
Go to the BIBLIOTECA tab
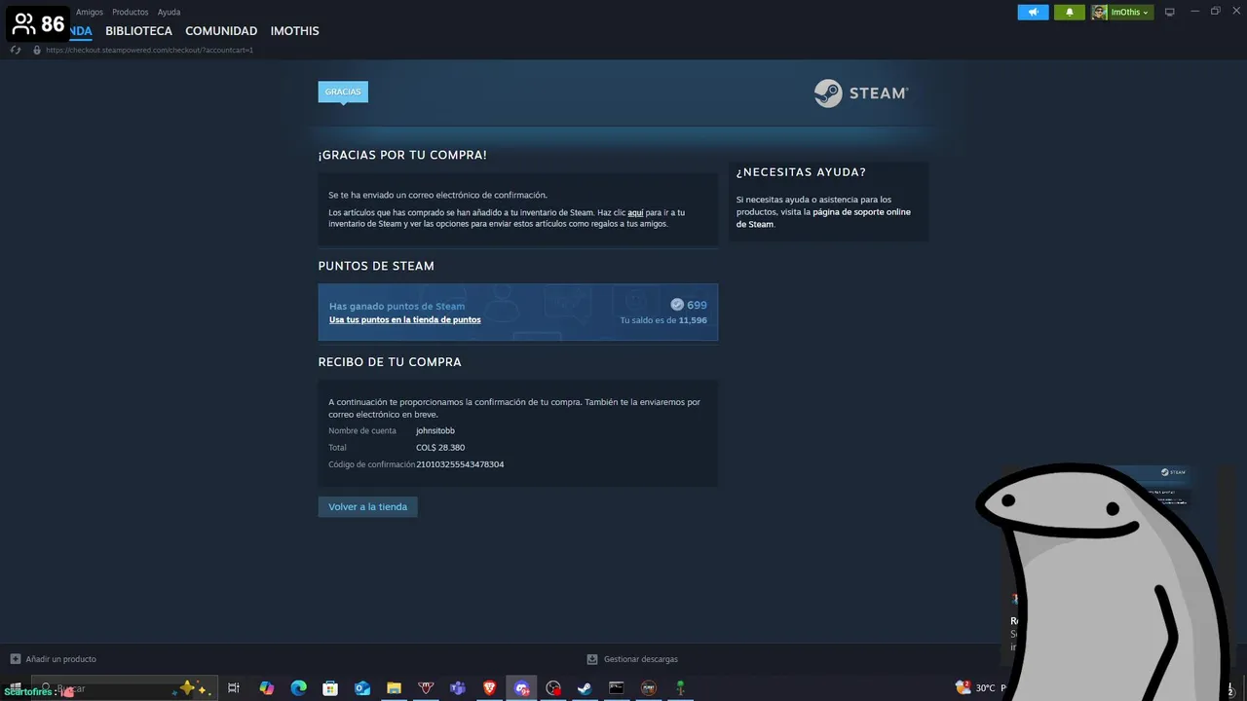coord(138,31)
